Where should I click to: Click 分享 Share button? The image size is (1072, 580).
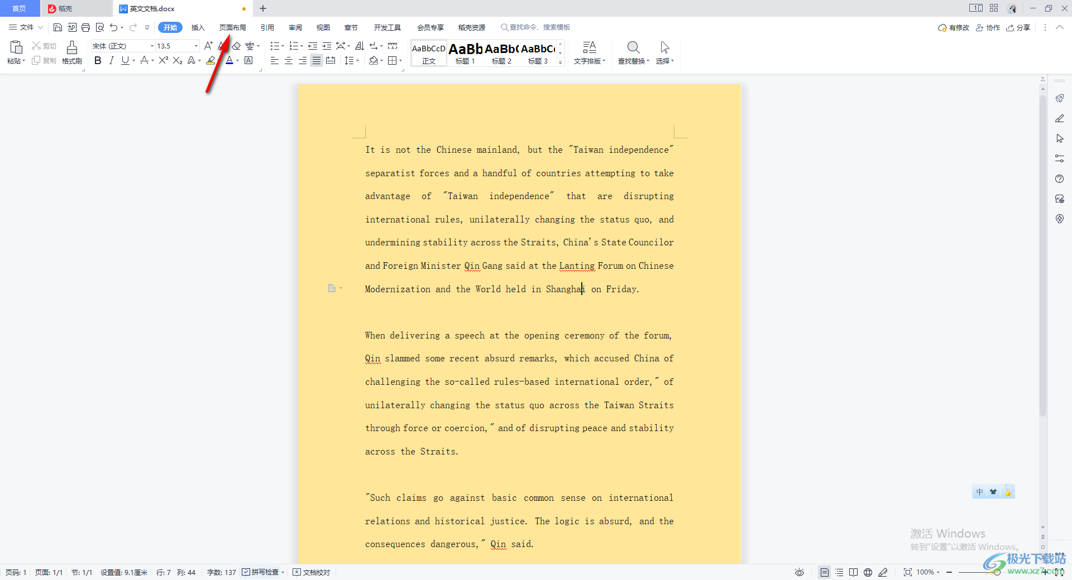1018,27
